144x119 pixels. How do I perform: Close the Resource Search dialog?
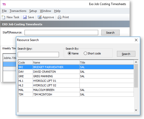point(136,40)
